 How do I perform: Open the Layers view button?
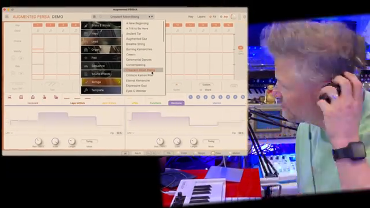click(201, 17)
